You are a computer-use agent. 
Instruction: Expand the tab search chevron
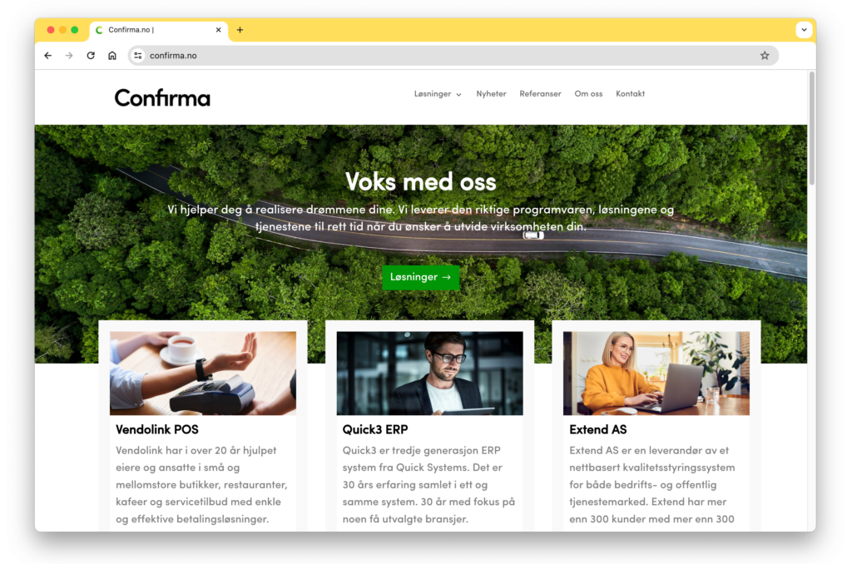804,30
